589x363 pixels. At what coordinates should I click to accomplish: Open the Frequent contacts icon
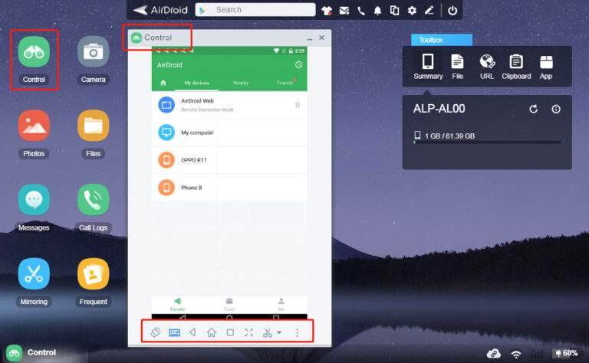pos(93,273)
